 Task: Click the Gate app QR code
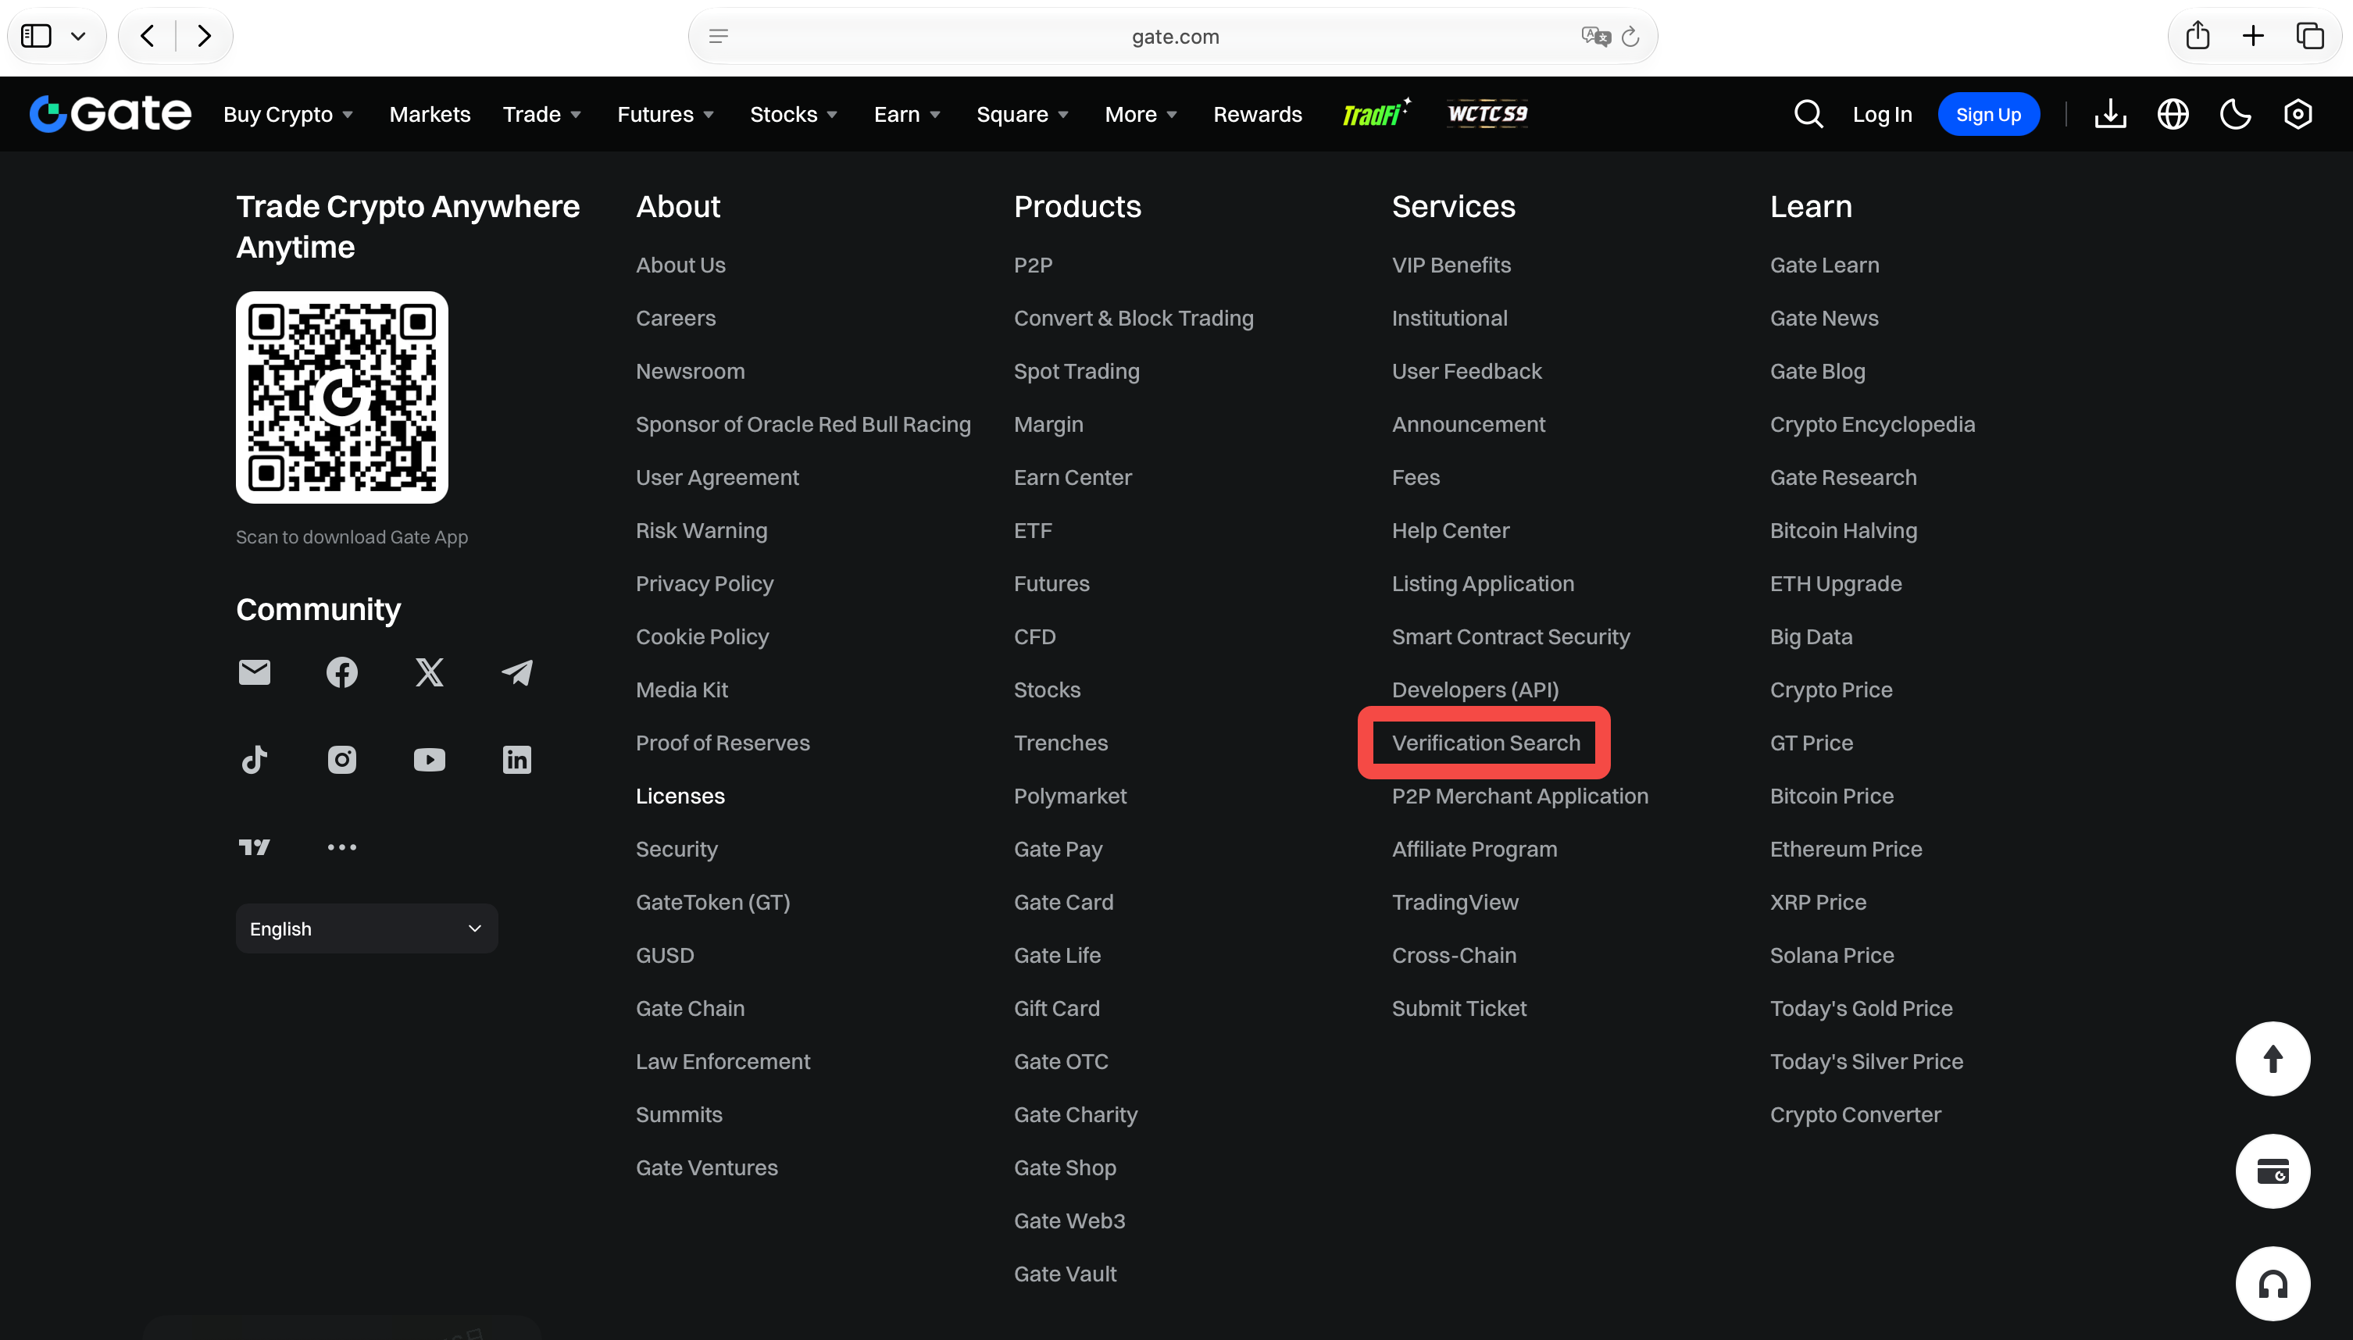pos(341,397)
